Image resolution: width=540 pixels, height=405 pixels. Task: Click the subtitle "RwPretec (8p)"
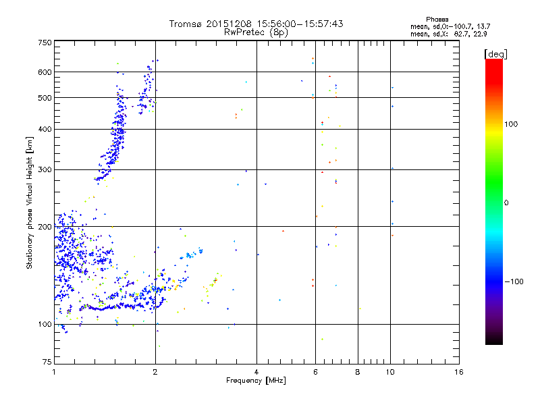click(x=256, y=32)
